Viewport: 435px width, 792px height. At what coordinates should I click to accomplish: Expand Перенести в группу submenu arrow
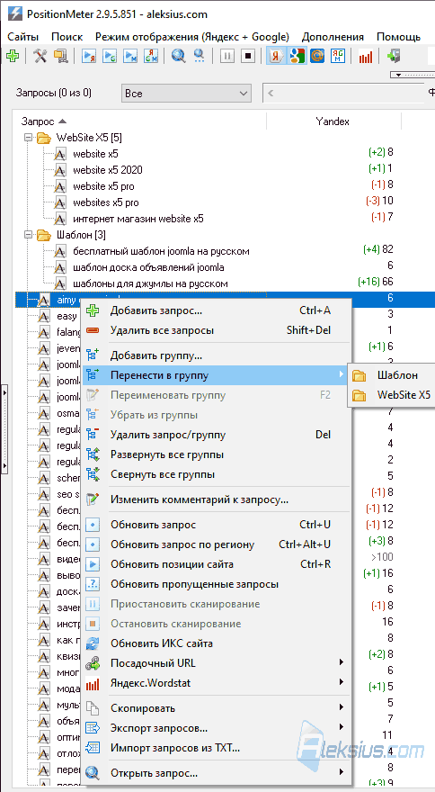coord(342,375)
